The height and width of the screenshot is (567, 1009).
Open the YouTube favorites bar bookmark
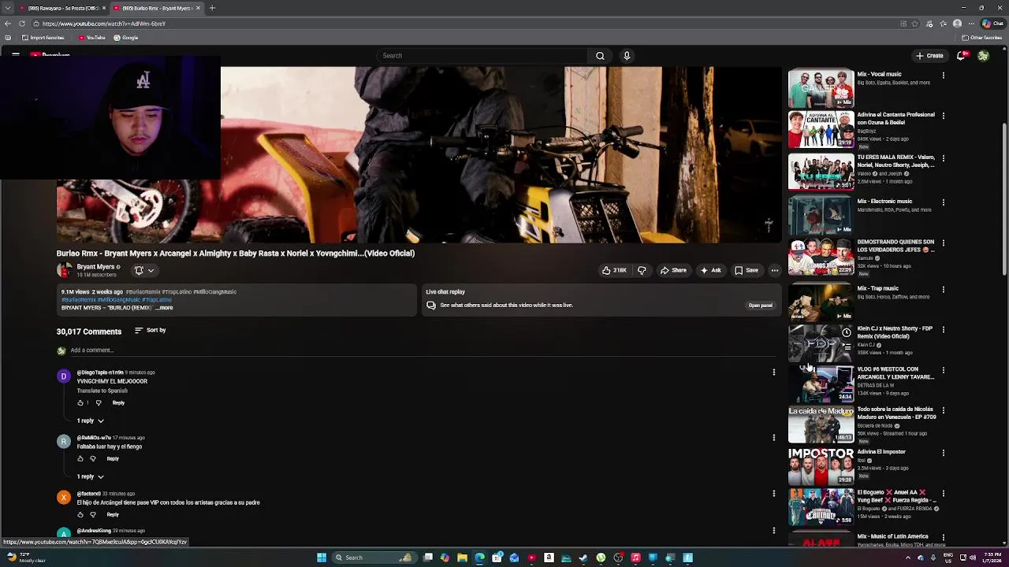click(91, 38)
